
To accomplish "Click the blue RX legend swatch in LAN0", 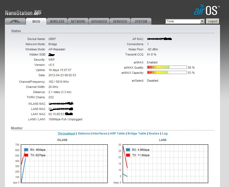I will point(128,150).
